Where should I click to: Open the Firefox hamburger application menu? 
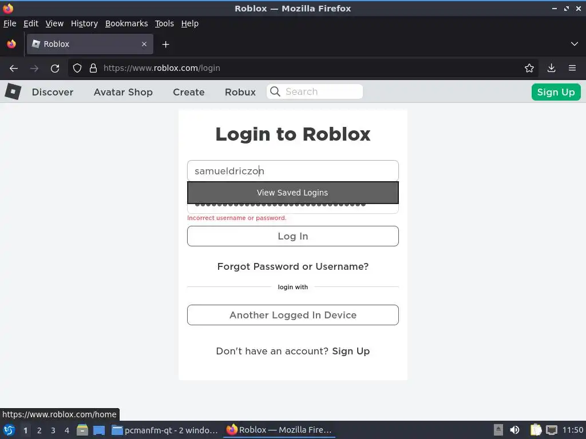tap(572, 69)
